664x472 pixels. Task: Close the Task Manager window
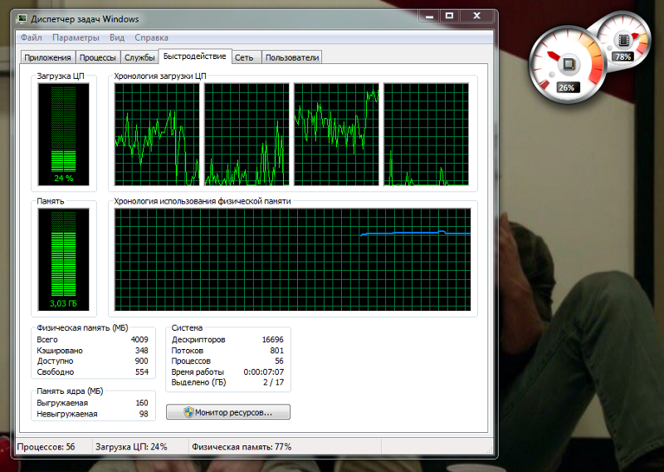tap(476, 16)
